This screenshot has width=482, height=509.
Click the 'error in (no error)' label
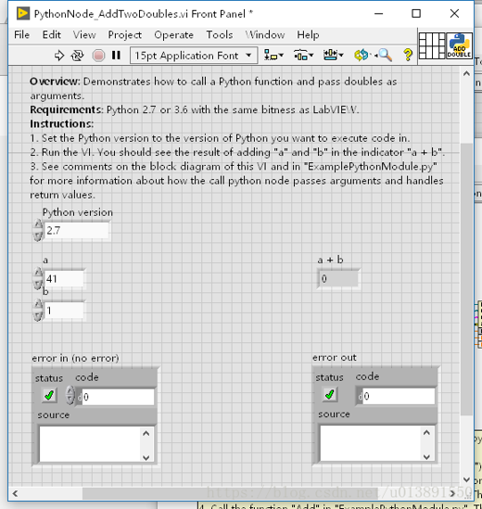coord(75,358)
